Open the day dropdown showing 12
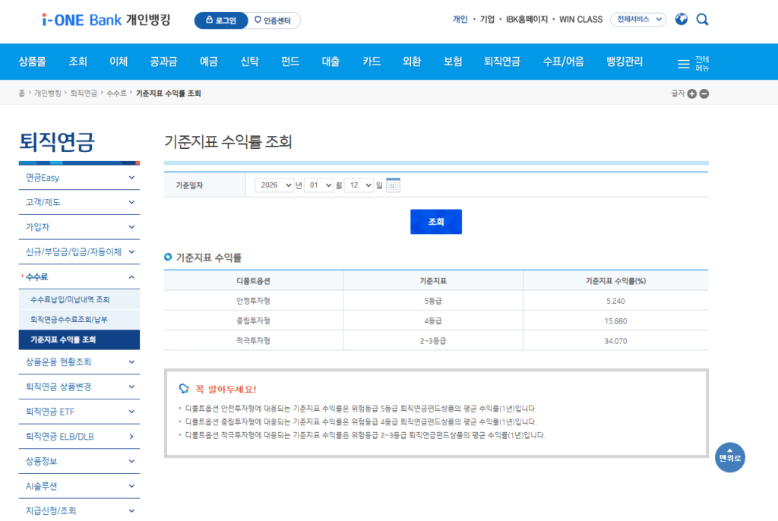778x521 pixels. click(359, 185)
